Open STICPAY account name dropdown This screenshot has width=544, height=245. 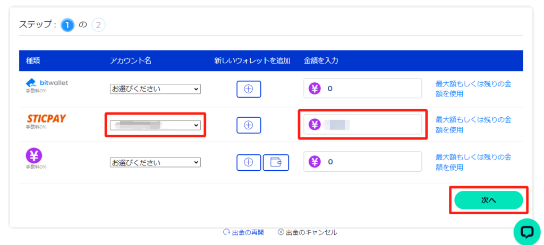[x=155, y=125]
